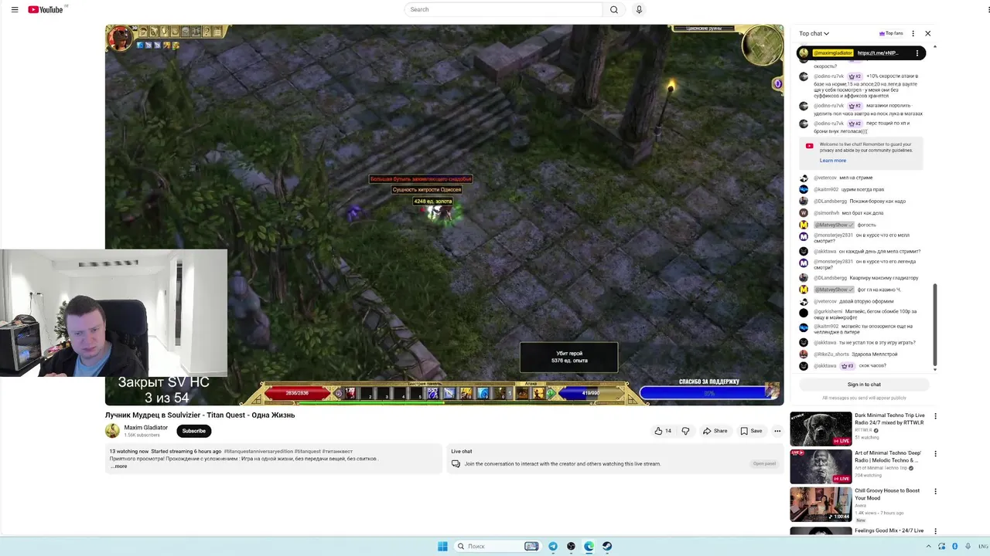Click chat username @gurkisherni

click(x=828, y=311)
